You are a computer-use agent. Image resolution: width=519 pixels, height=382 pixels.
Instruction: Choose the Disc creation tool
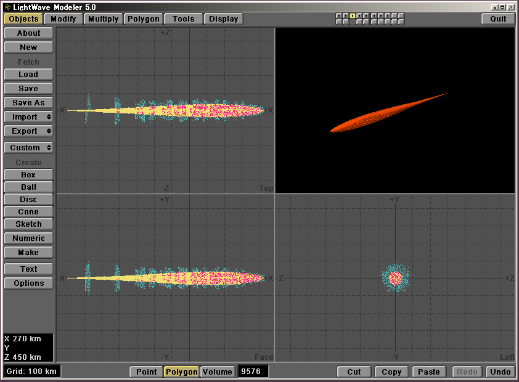pyautogui.click(x=28, y=200)
